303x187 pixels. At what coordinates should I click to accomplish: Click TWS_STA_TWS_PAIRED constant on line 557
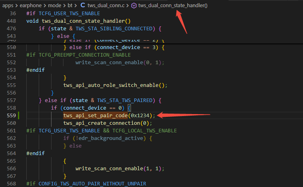[125, 100]
